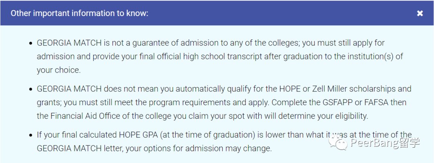Click the 'Other important information to know:' header
The image size is (434, 163).
tap(80, 13)
